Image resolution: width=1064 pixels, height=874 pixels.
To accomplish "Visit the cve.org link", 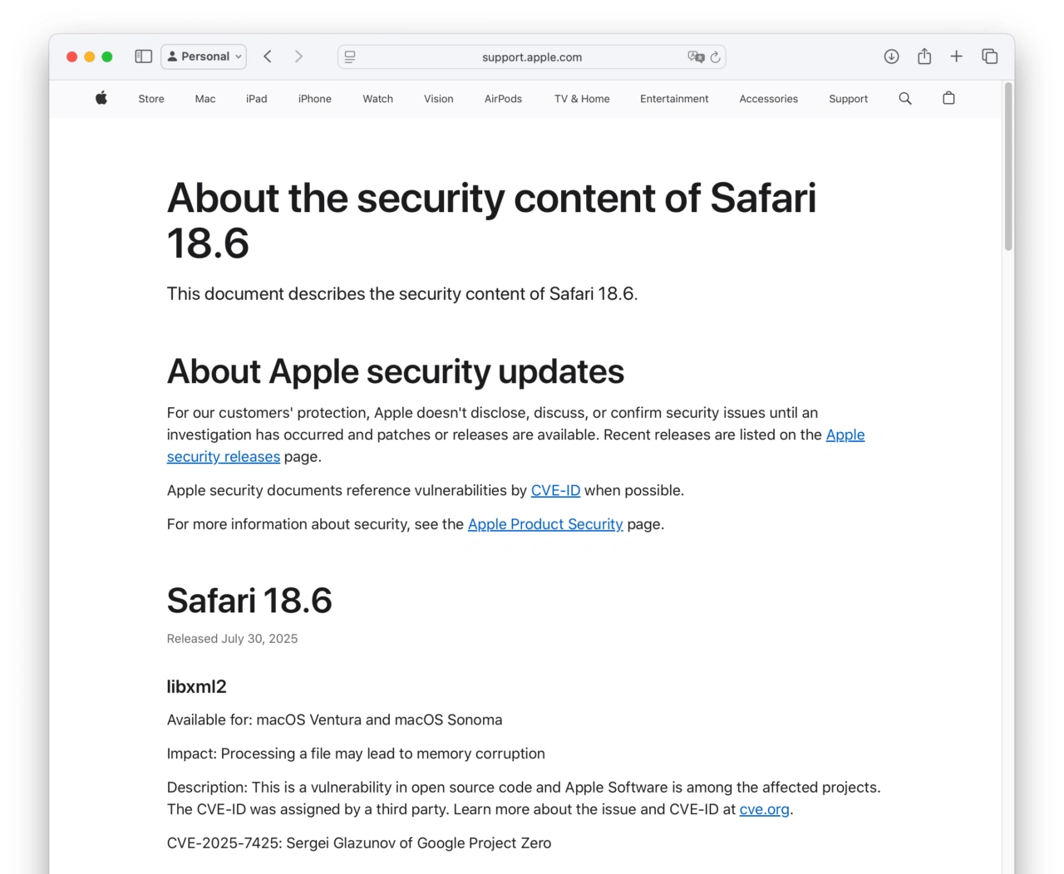I will point(764,810).
